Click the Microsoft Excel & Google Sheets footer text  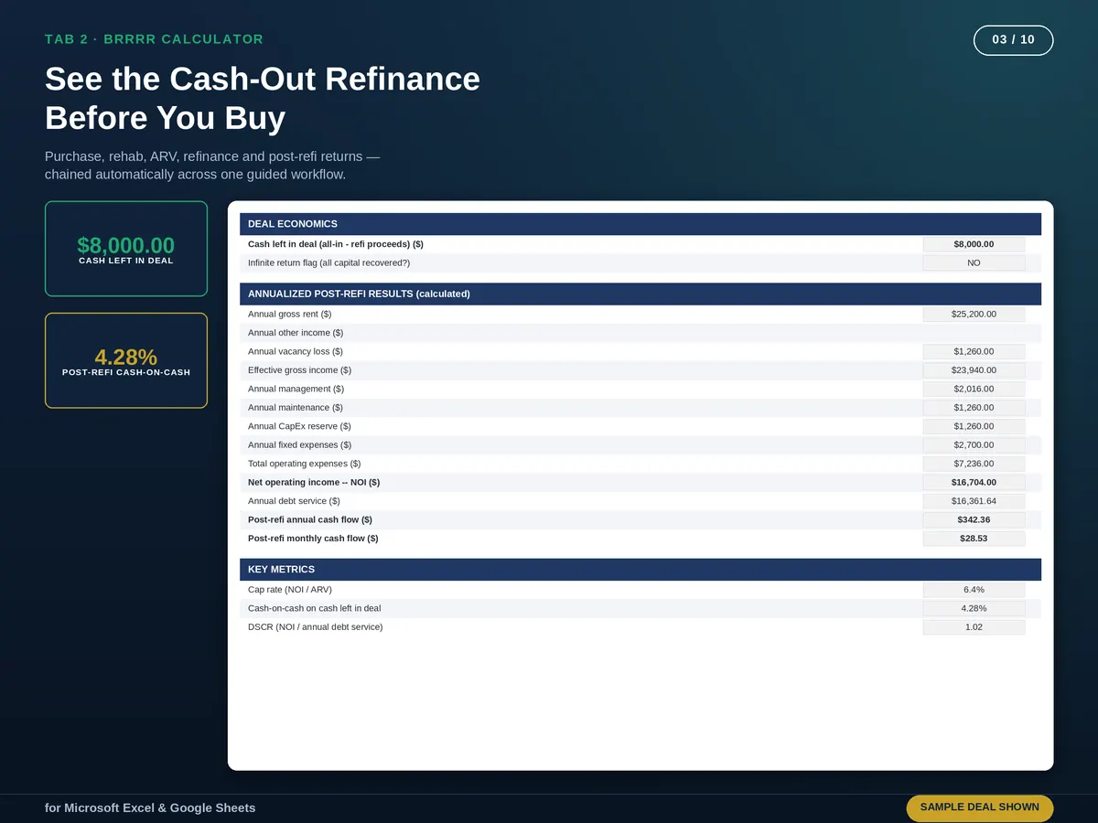coord(150,808)
